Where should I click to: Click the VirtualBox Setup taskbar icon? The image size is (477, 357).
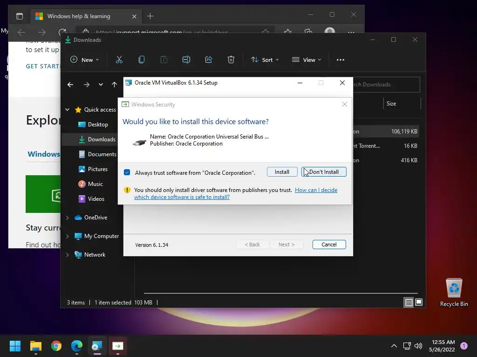(x=97, y=346)
